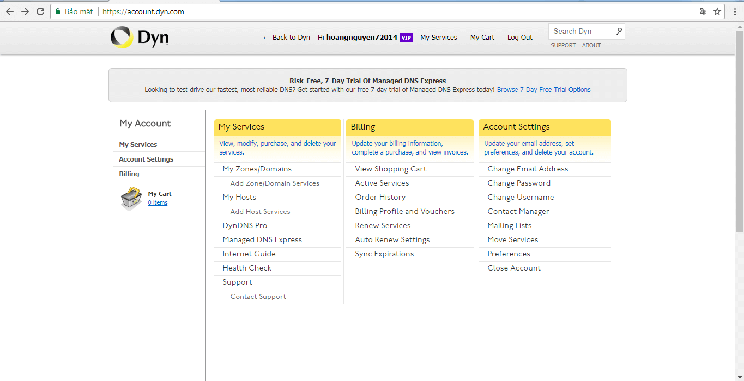
Task: Click the Search Dyn input field
Action: (x=581, y=32)
